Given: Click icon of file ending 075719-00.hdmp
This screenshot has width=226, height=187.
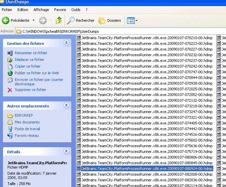Looking at the screenshot, I should click(x=79, y=152).
